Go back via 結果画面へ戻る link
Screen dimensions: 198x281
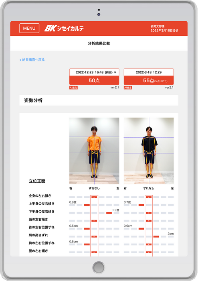[x=32, y=60]
